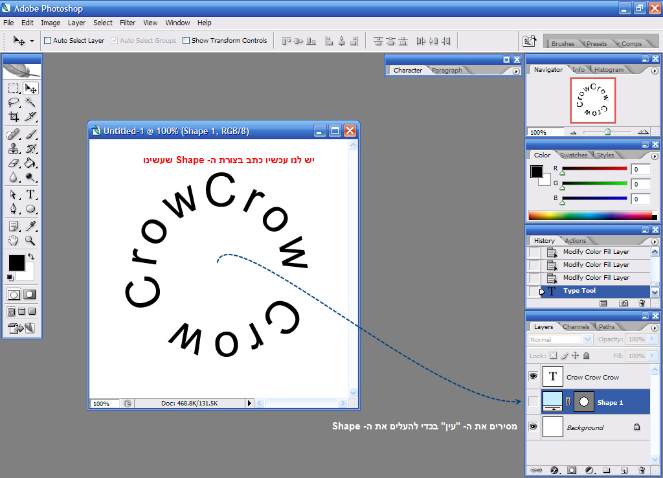The width and height of the screenshot is (663, 478).
Task: Select the Crop tool in toolbox
Action: pyautogui.click(x=14, y=117)
